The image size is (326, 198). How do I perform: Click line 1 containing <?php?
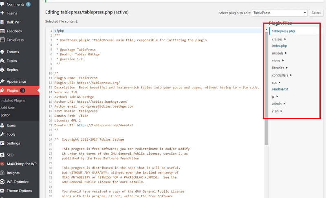tap(158, 31)
